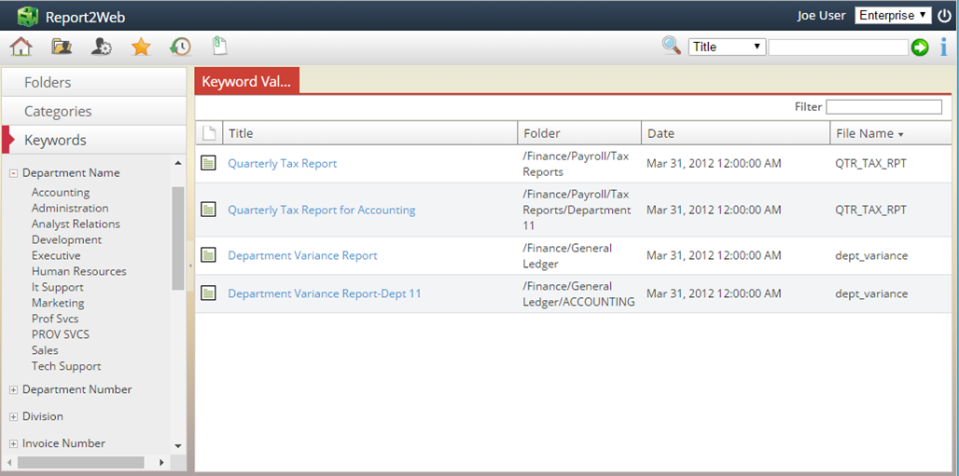This screenshot has height=476, width=959.
Task: Click the Filter input field
Action: pyautogui.click(x=883, y=107)
